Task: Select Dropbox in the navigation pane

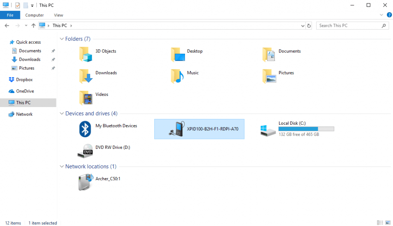Action: [24, 80]
